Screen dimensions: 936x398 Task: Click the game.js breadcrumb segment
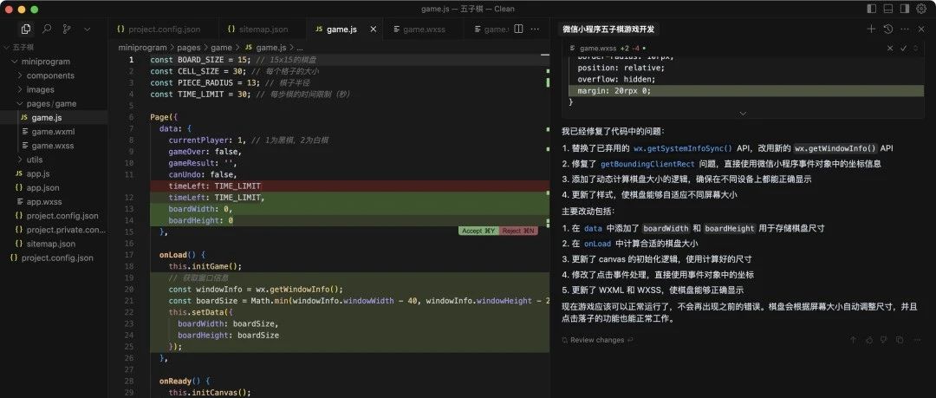click(265, 47)
